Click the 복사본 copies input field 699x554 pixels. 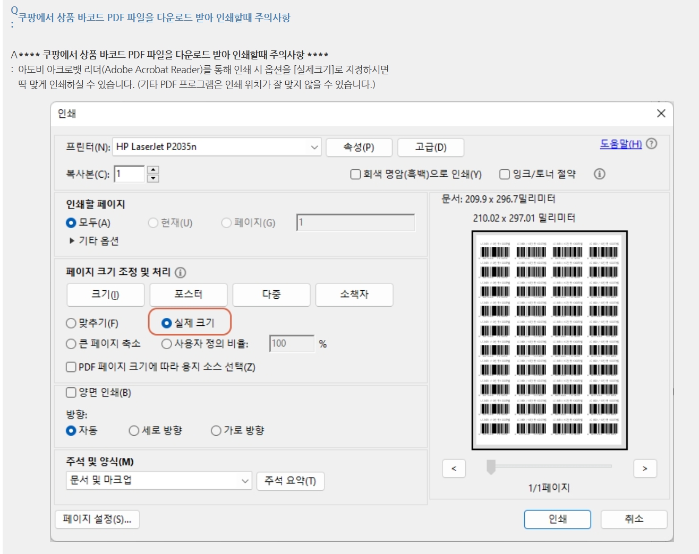tap(129, 174)
